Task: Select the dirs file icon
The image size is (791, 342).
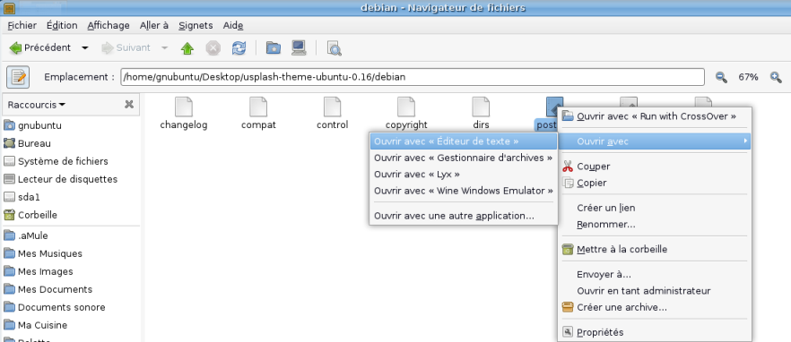Action: pos(481,107)
